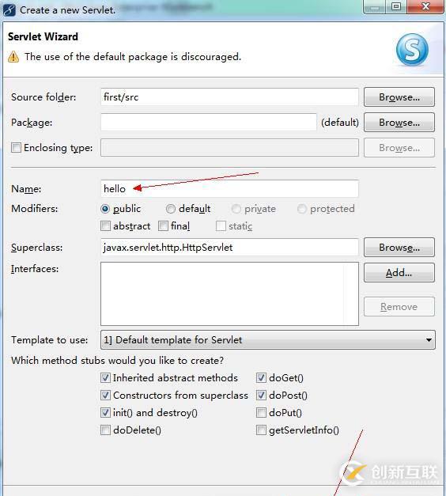
Task: Browse for the superclass
Action: 399,247
